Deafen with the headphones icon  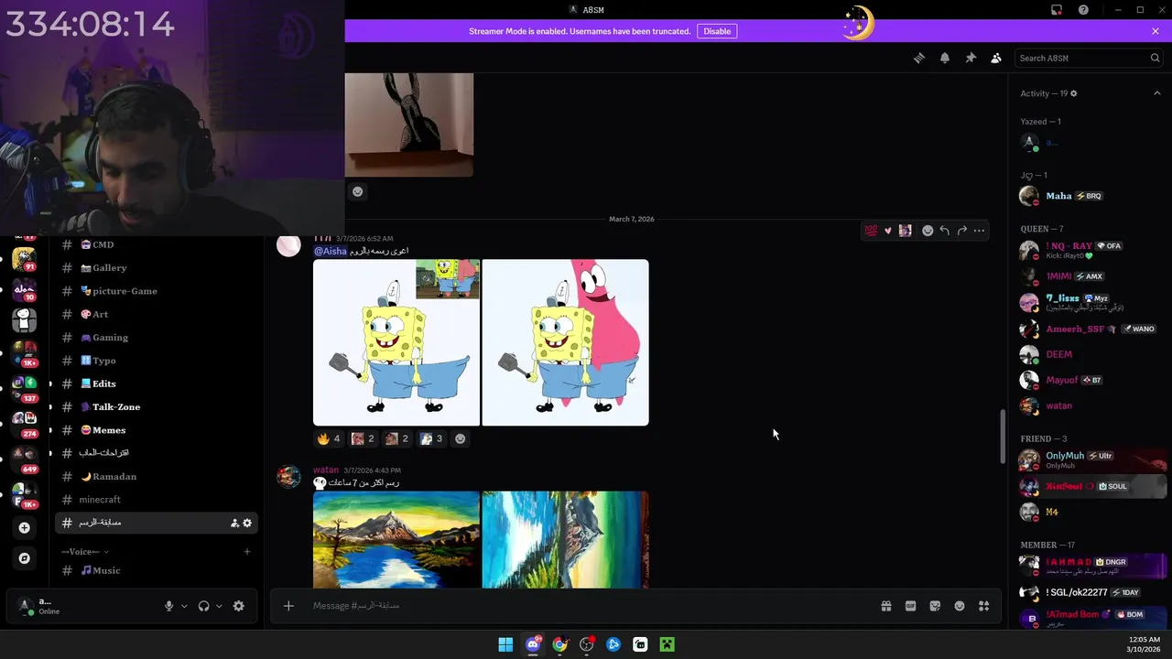pyautogui.click(x=203, y=606)
